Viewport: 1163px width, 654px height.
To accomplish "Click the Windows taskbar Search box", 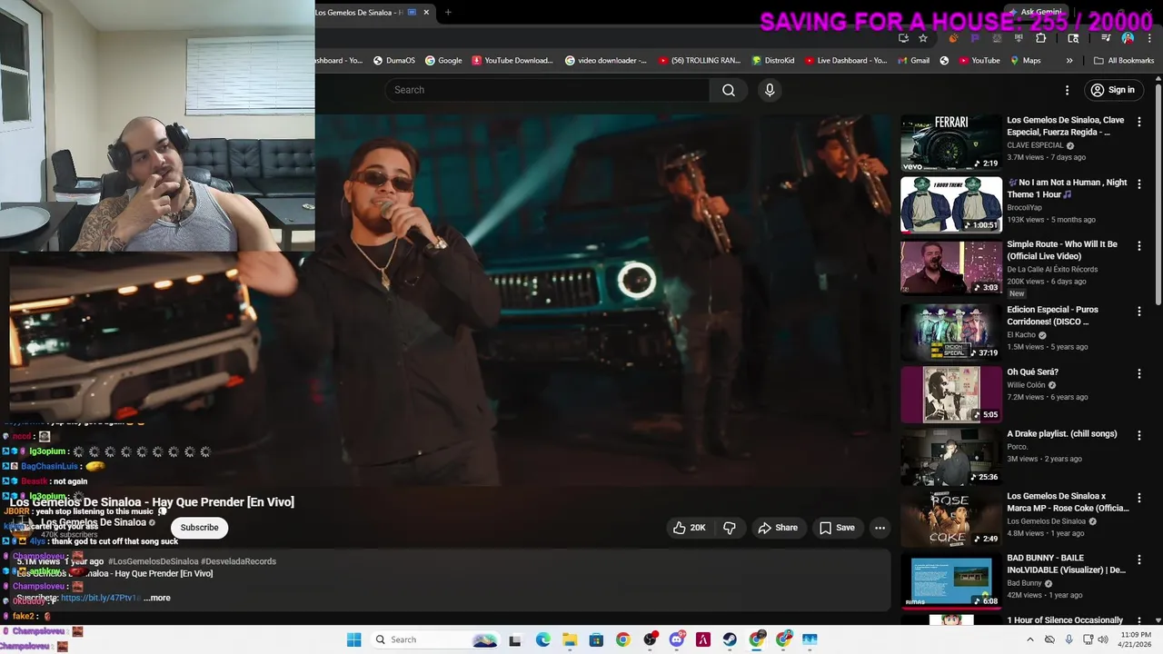I will point(434,639).
